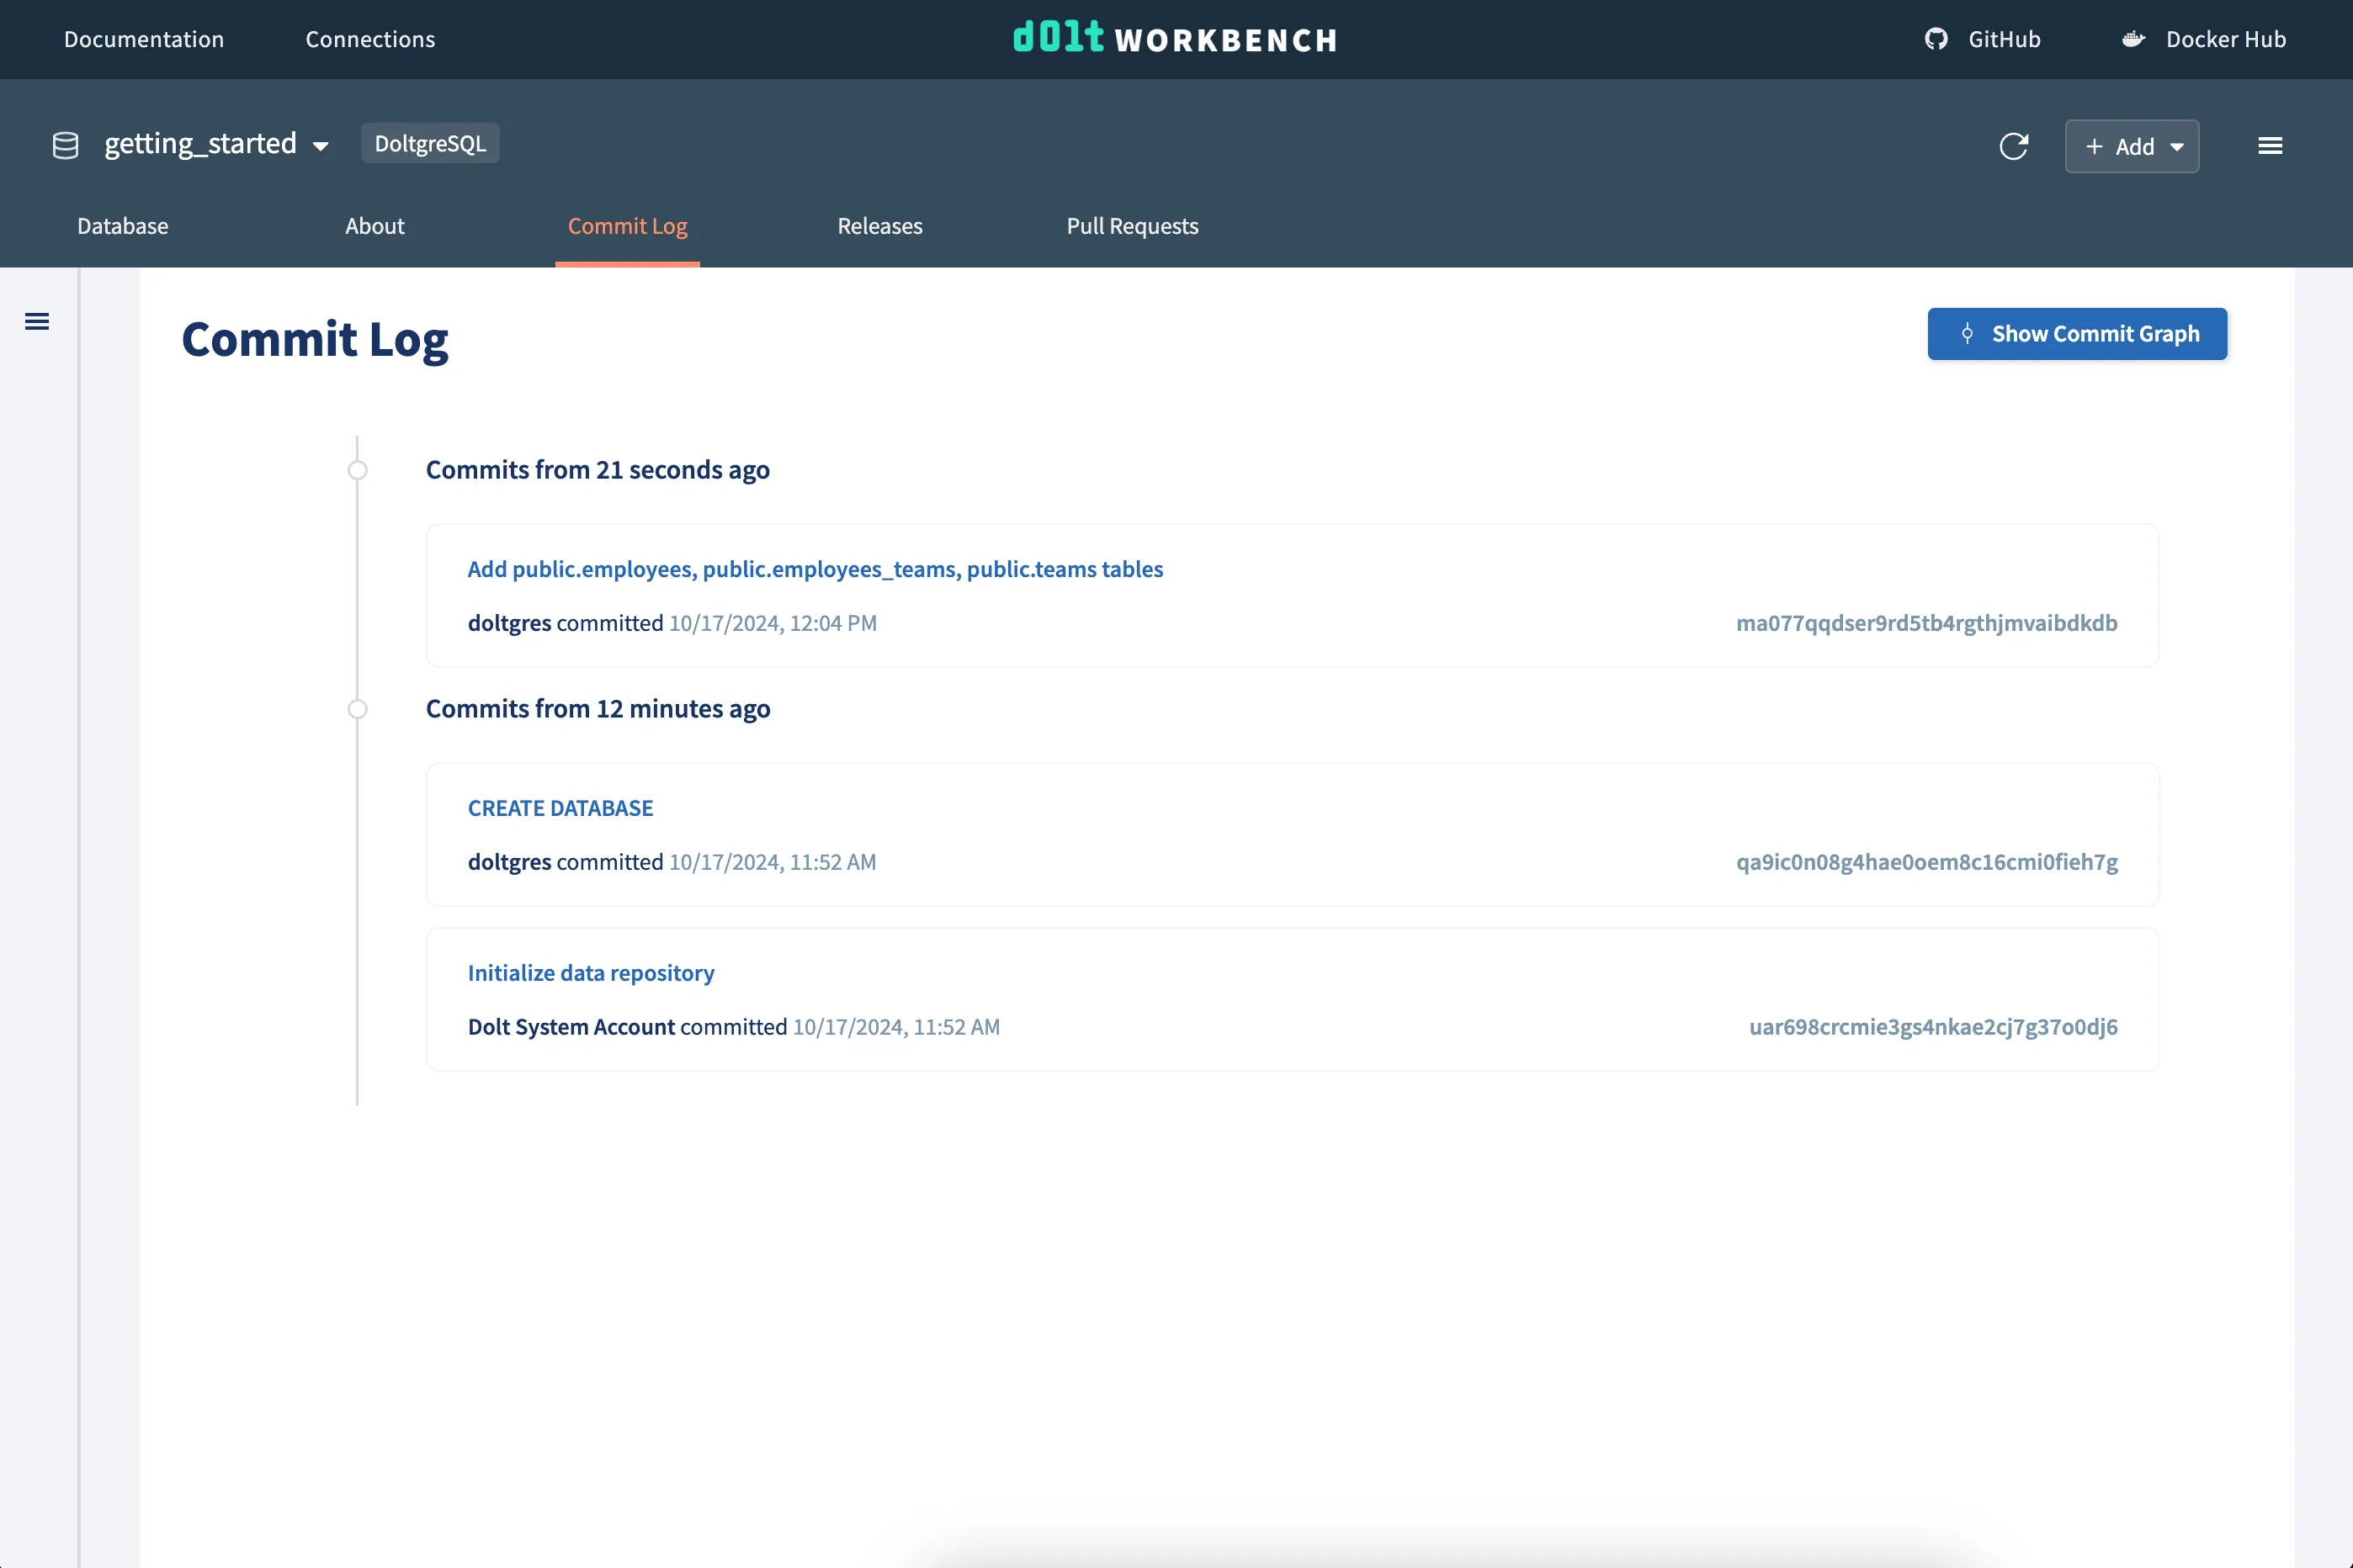Click the DoltgreSQL badge
The image size is (2353, 1568).
[430, 143]
